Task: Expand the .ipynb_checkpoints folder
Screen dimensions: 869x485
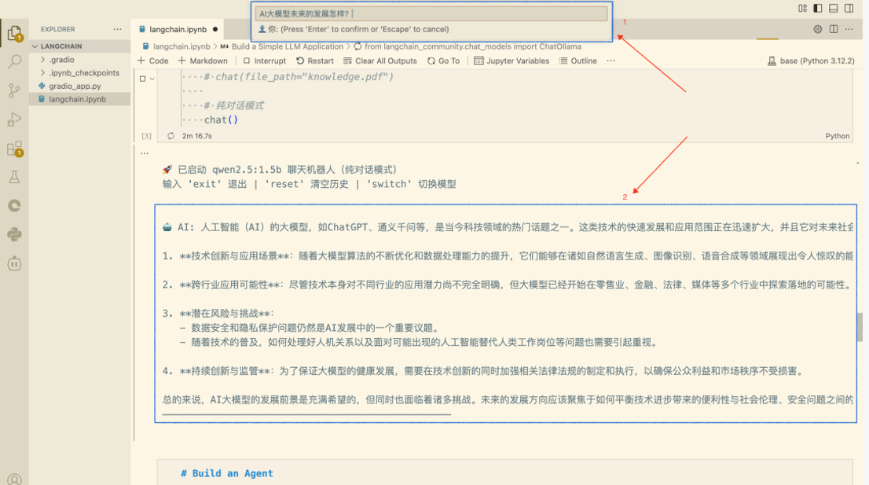Action: pyautogui.click(x=80, y=72)
